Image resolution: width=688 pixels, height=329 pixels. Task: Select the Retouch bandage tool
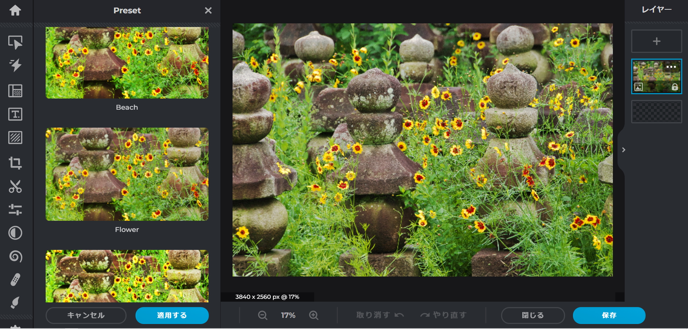click(x=15, y=280)
